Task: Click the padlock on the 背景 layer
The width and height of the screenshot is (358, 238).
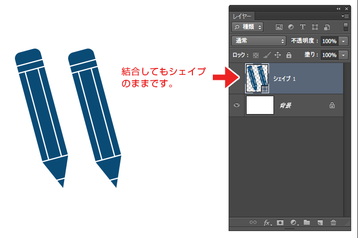Action: coord(332,105)
